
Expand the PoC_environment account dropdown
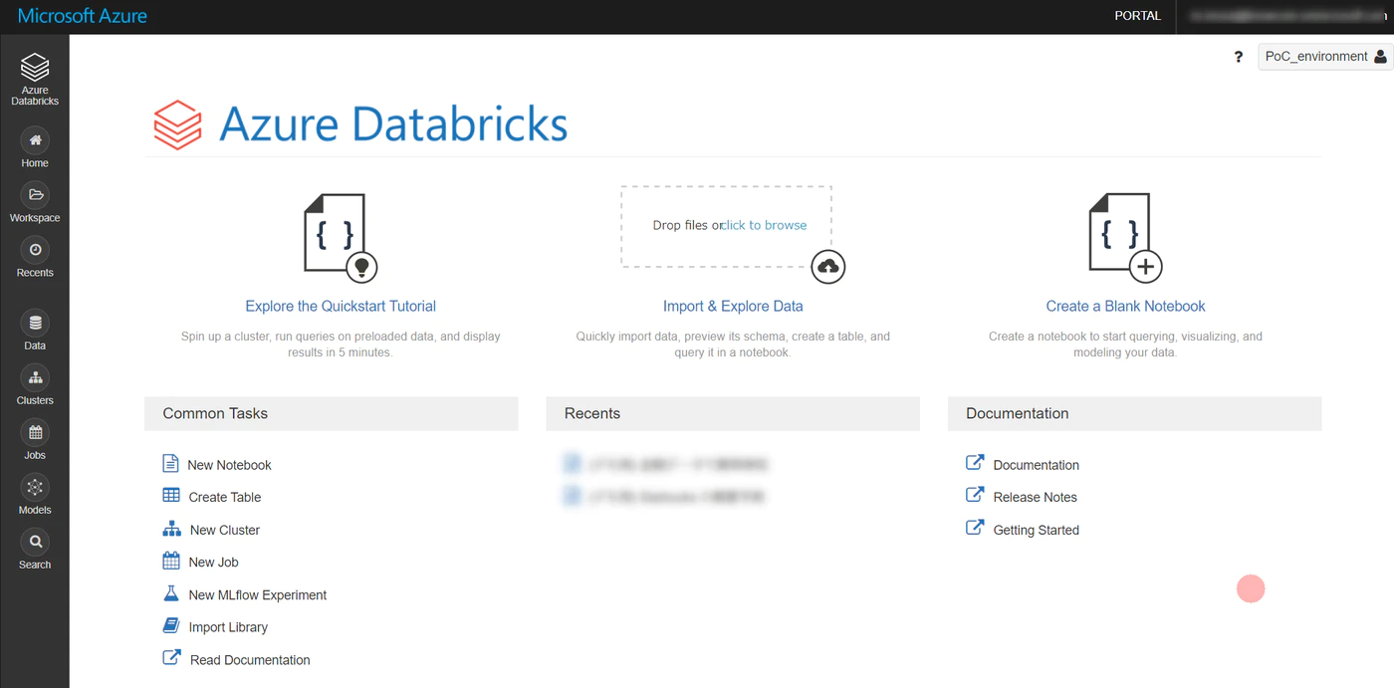click(1324, 57)
